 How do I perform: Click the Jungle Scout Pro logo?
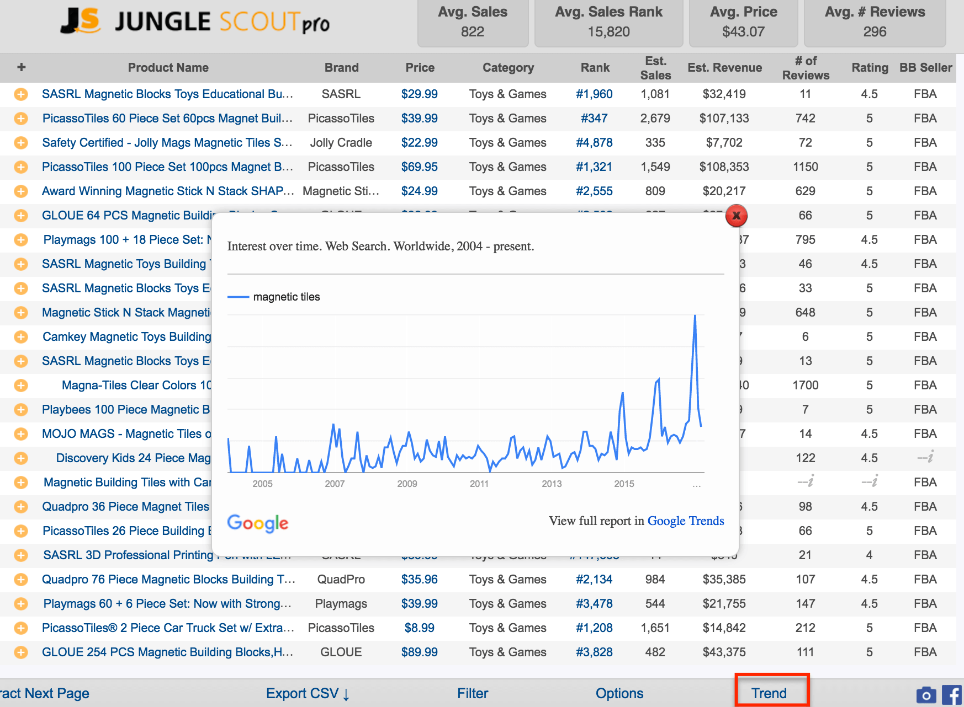click(195, 21)
